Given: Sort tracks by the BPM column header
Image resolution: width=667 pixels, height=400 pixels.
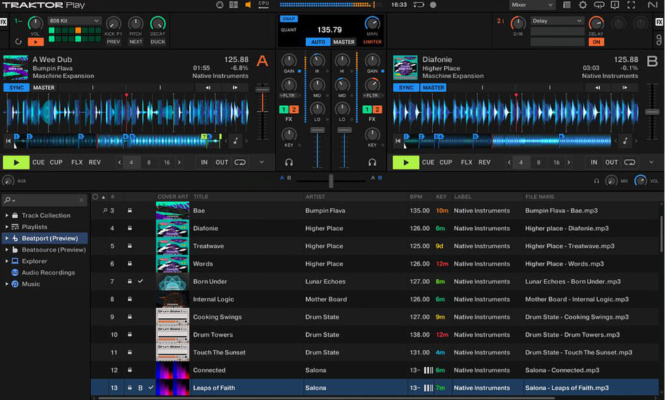Looking at the screenshot, I should (416, 197).
